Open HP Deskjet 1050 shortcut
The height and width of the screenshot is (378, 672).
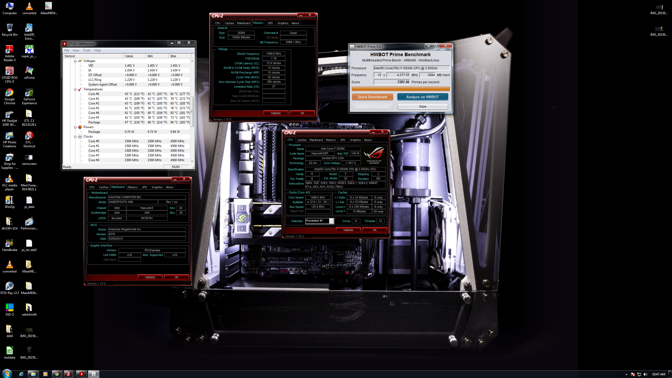(10, 118)
